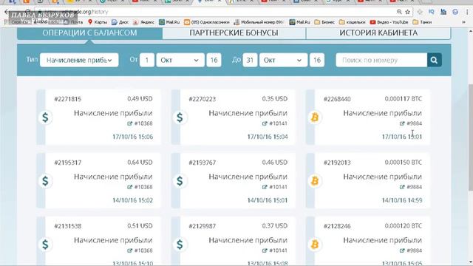Expand the Бизнес bookmarks folder
This screenshot has width=473, height=266.
coord(324,22)
